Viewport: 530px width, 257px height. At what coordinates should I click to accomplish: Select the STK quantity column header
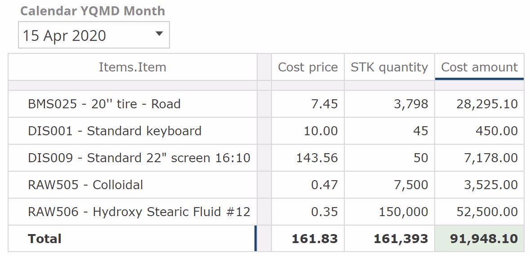[x=389, y=67]
